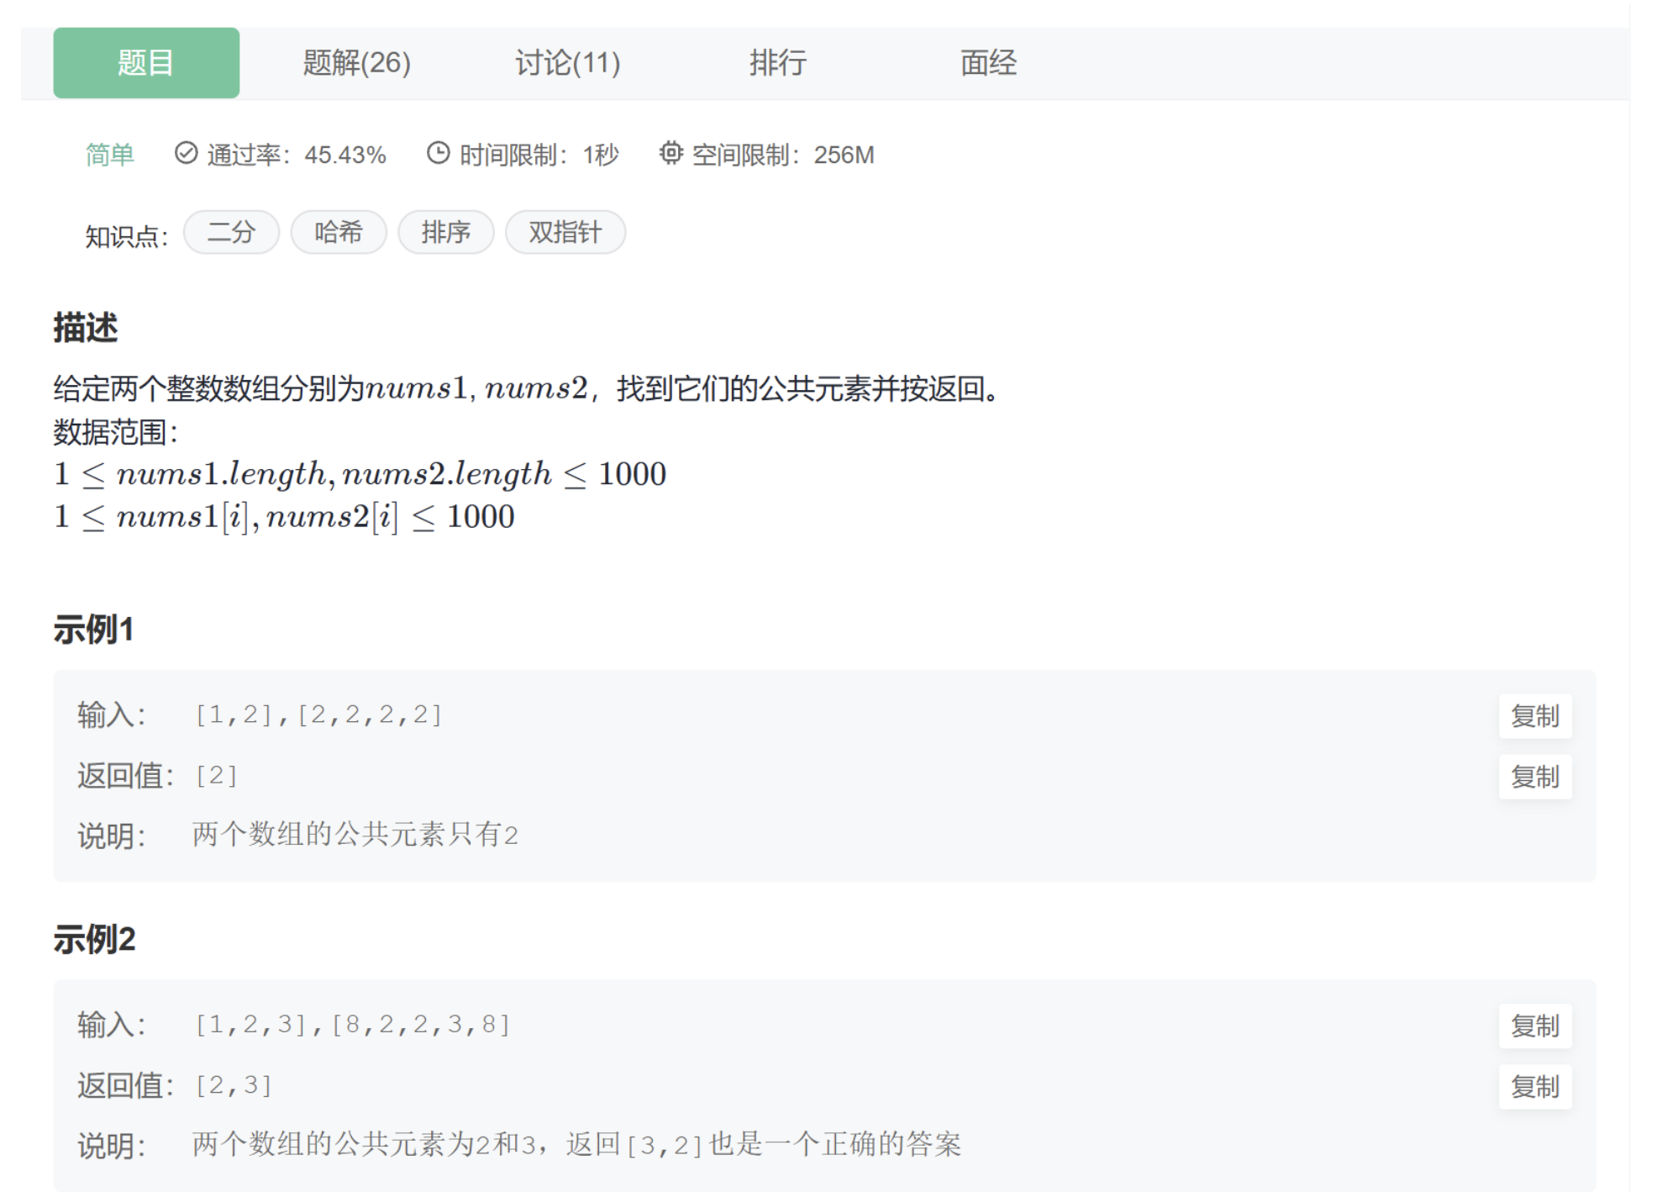Click the checkmark icon beside 通过率
This screenshot has width=1662, height=1192.
click(187, 154)
